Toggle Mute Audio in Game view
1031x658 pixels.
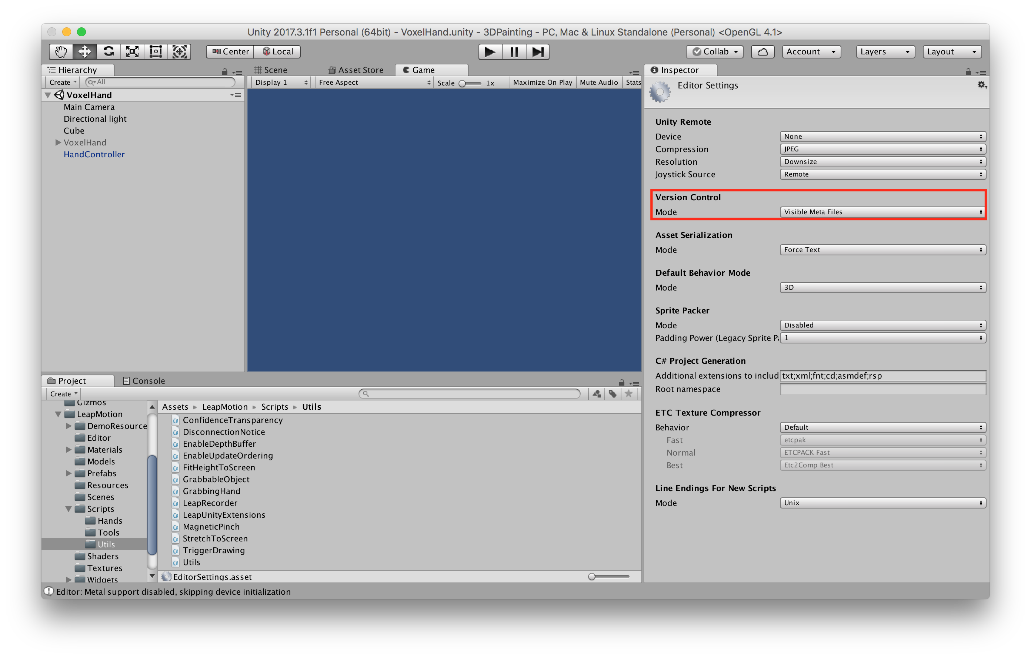pyautogui.click(x=598, y=82)
